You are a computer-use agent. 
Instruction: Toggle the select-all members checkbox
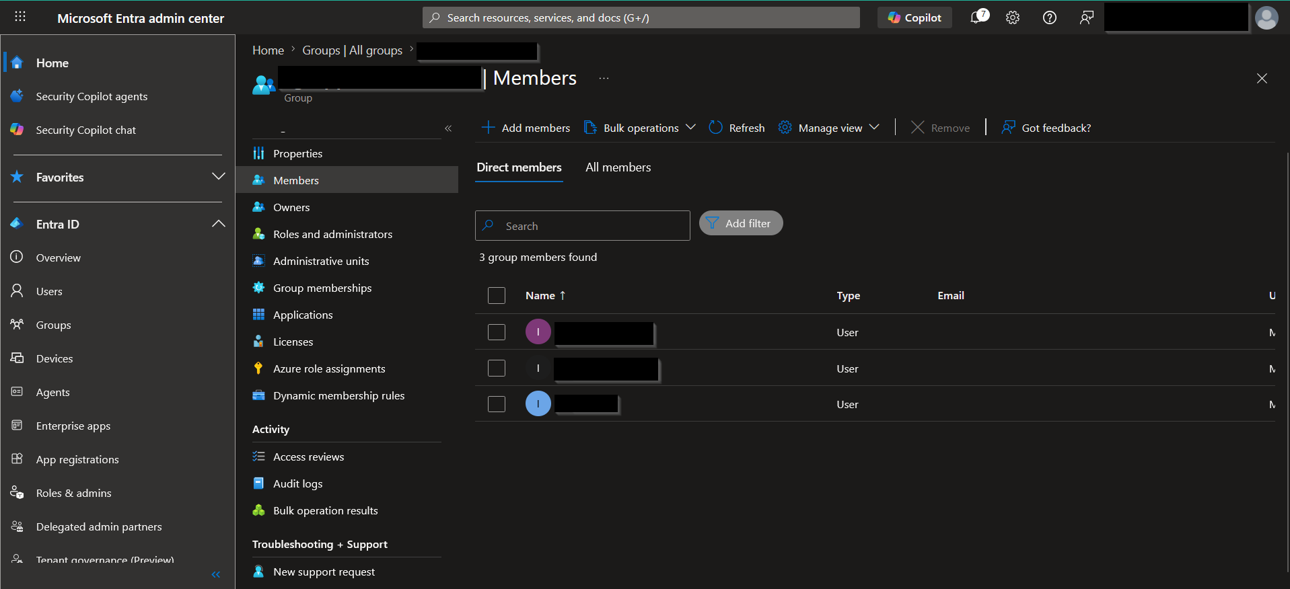tap(497, 296)
